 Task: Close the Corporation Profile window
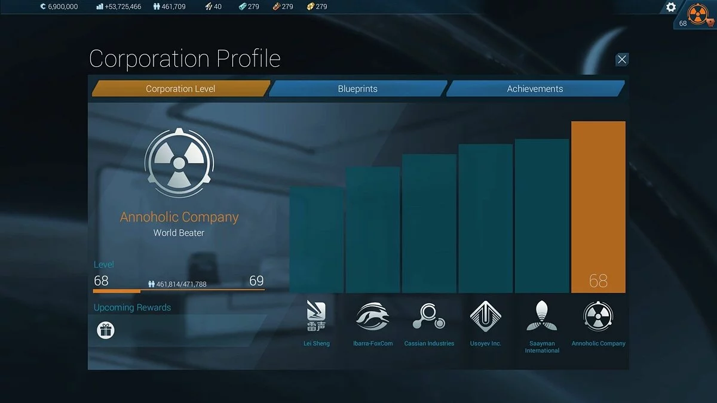click(x=622, y=59)
